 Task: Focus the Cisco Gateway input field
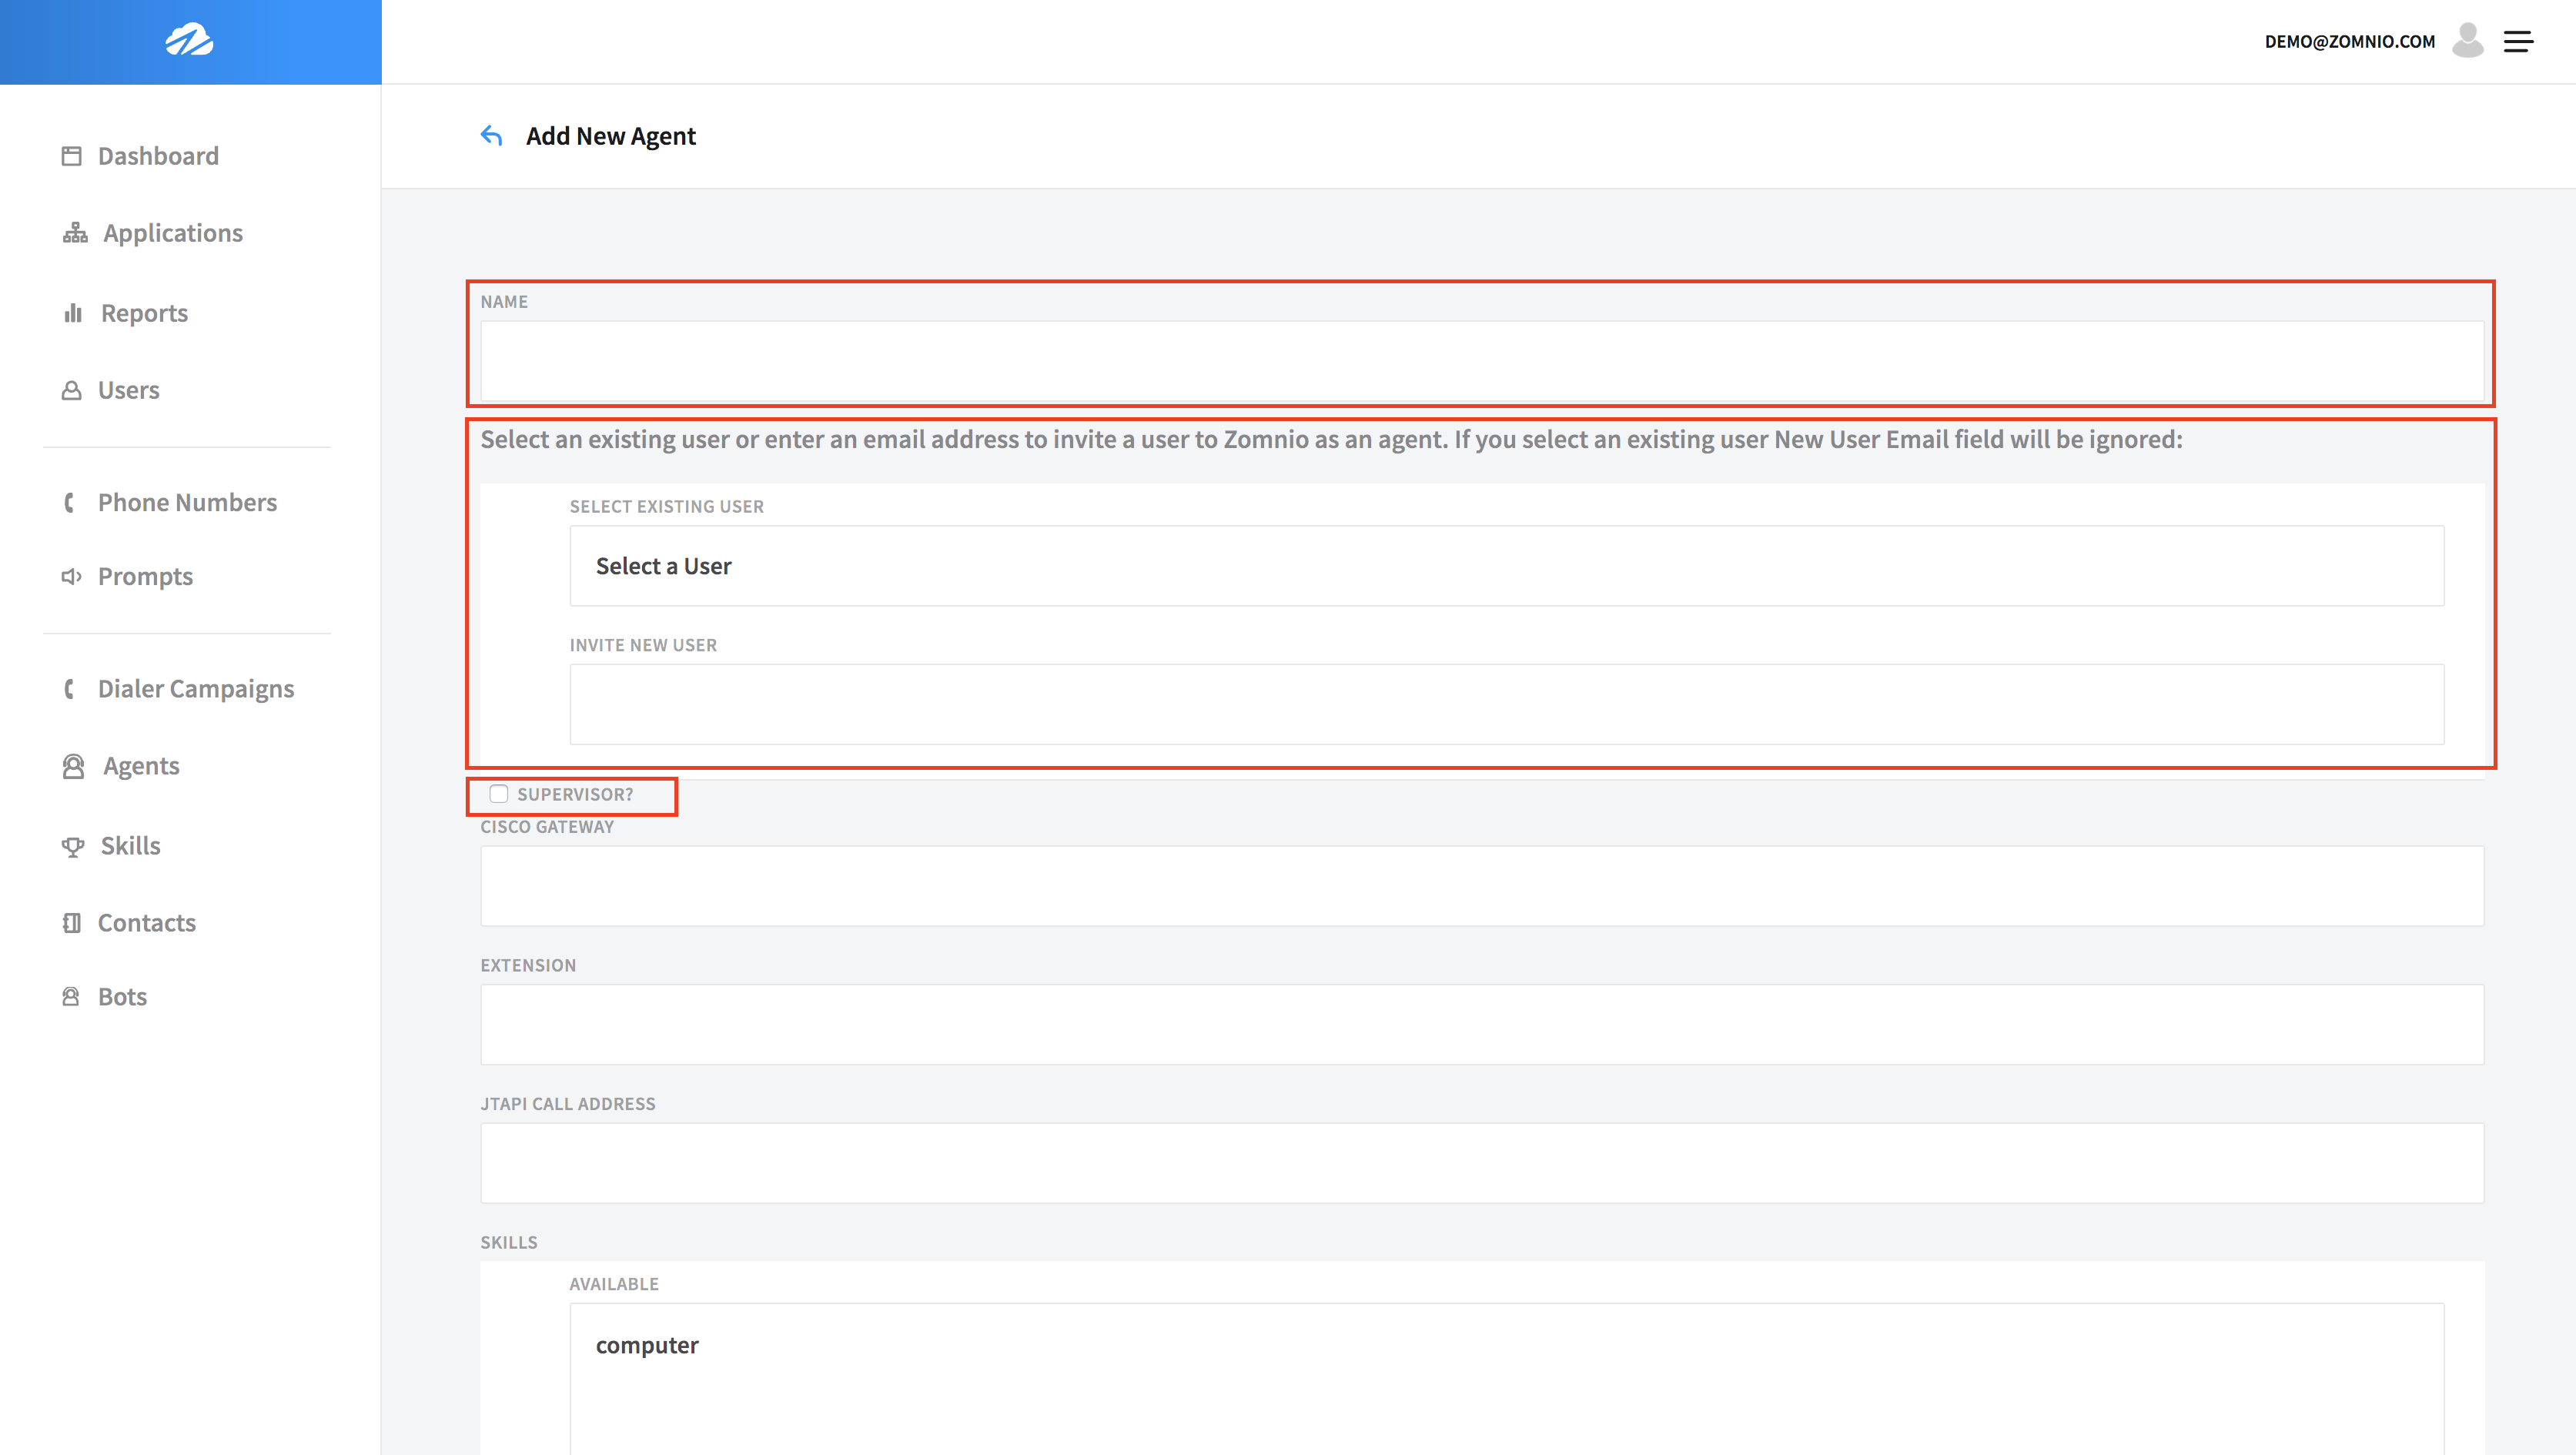click(x=1482, y=886)
